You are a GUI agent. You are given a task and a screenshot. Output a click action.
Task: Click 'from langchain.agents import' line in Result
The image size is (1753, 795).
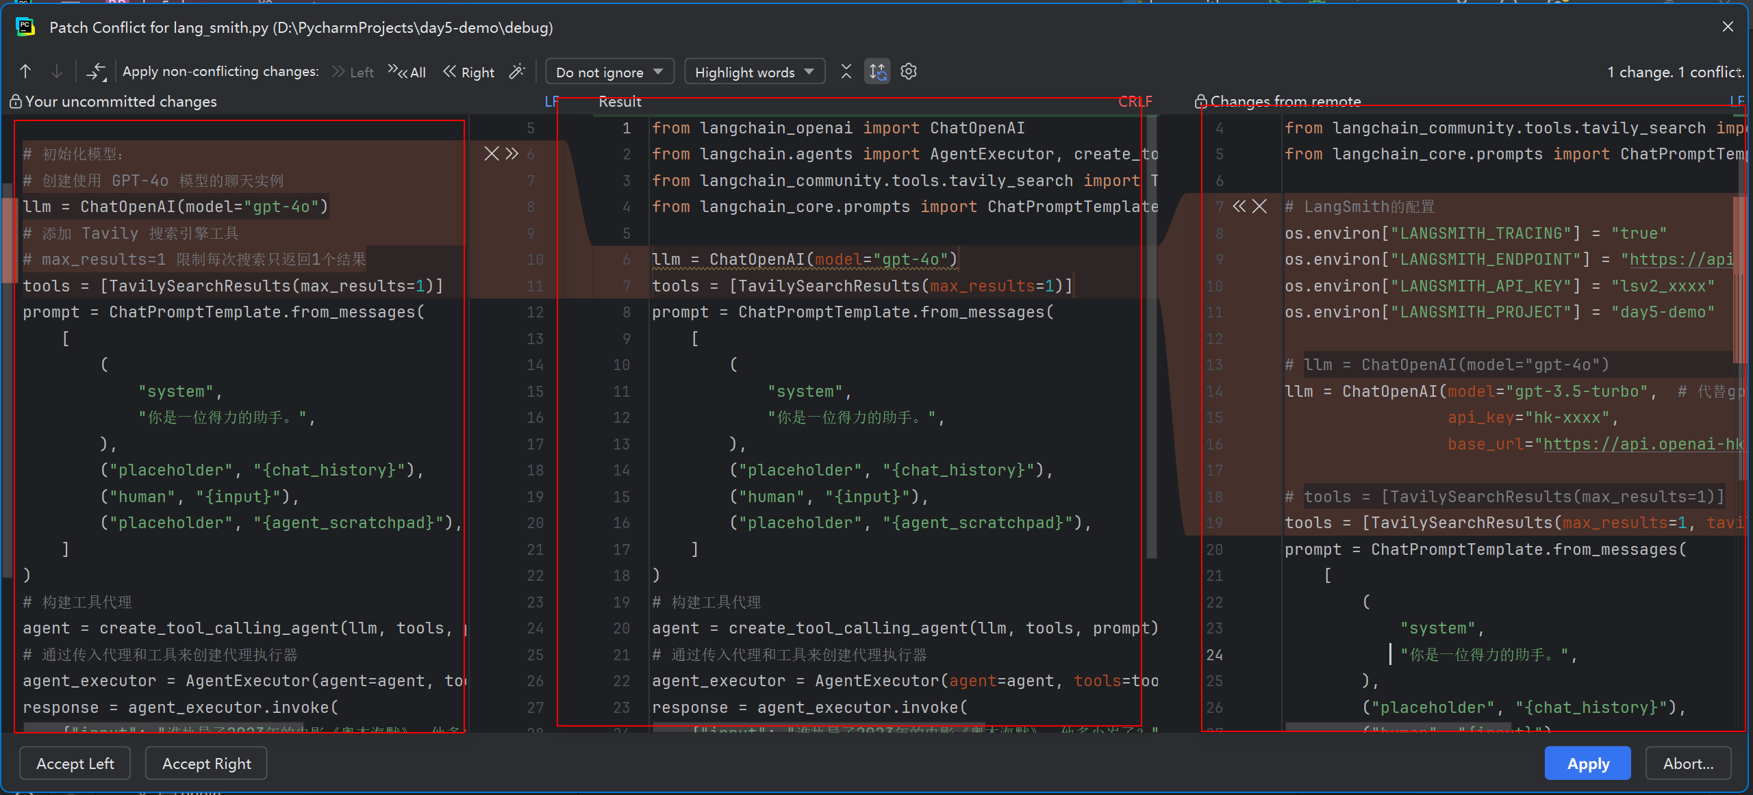pos(905,154)
